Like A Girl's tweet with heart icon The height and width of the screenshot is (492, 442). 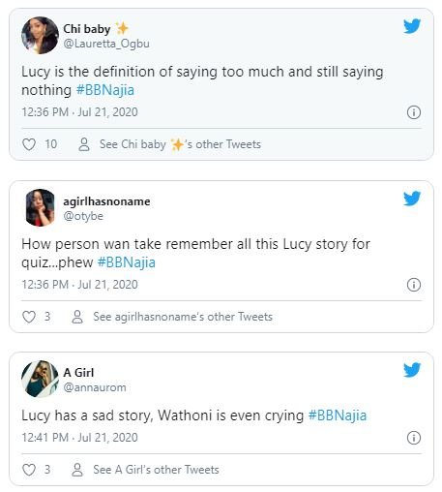(x=29, y=470)
